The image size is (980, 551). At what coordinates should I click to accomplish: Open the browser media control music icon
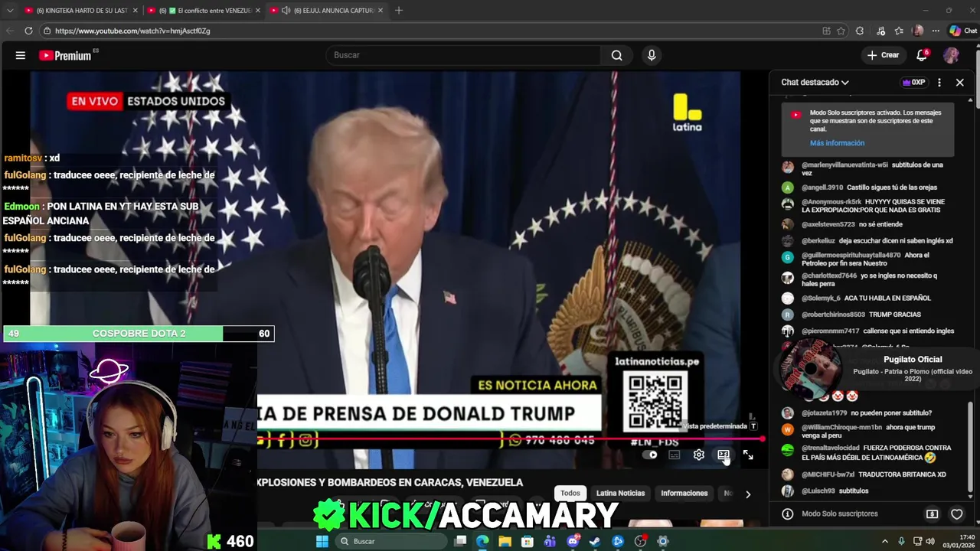coord(880,31)
